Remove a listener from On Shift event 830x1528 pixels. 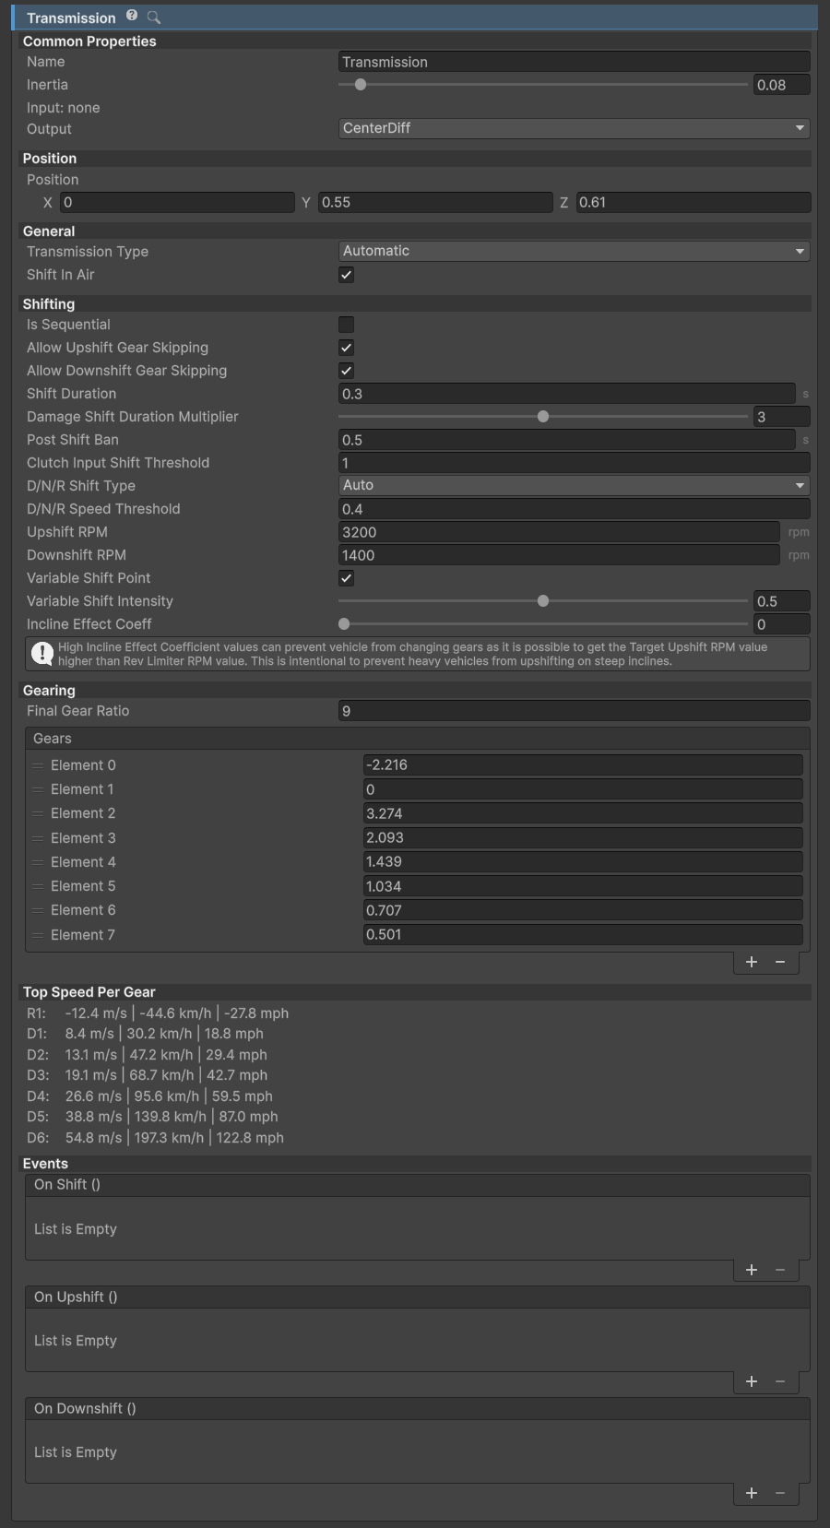click(x=780, y=1270)
